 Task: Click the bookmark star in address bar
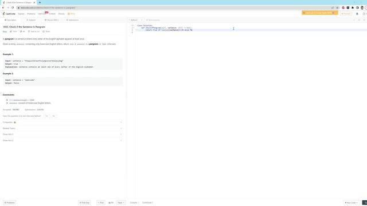(337, 7)
